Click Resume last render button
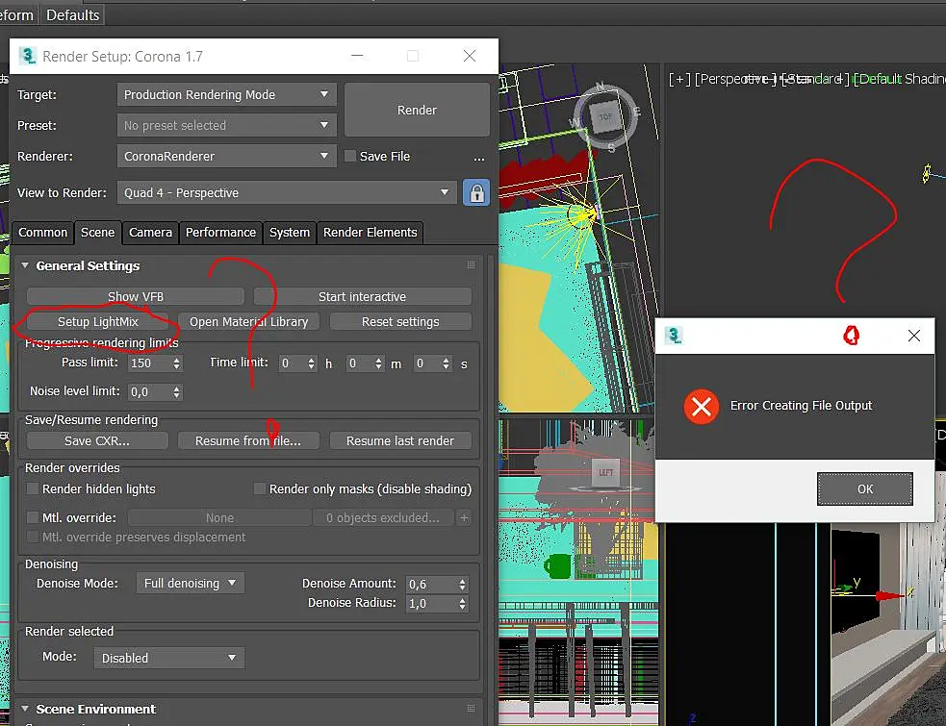Screen dimensions: 946x726 click(400, 440)
